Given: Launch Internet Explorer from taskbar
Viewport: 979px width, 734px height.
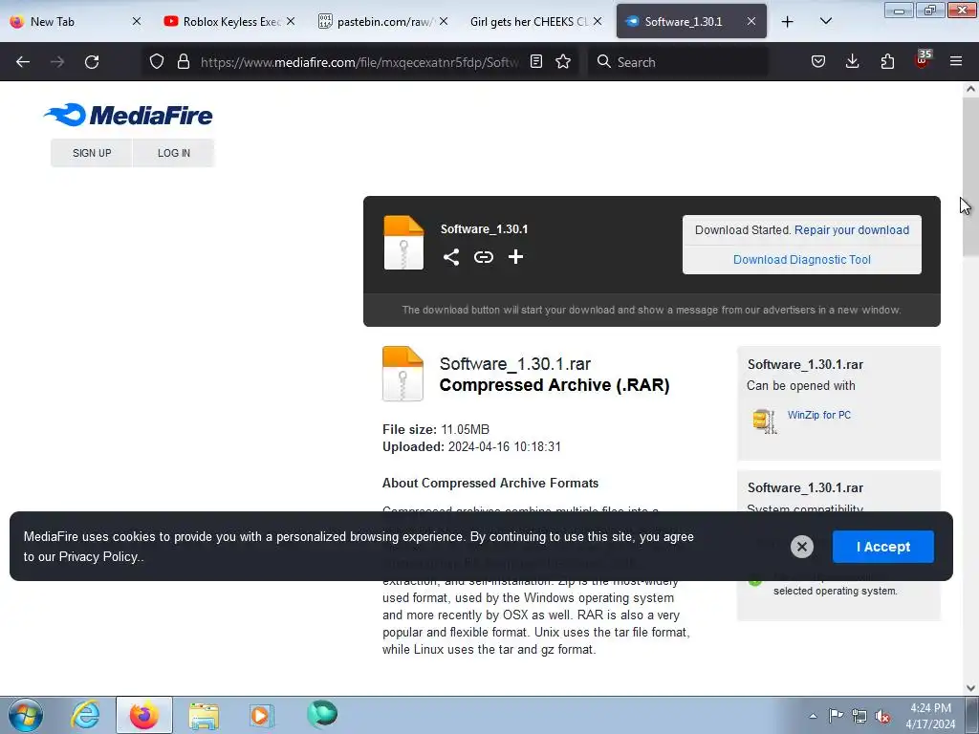Looking at the screenshot, I should tap(85, 715).
